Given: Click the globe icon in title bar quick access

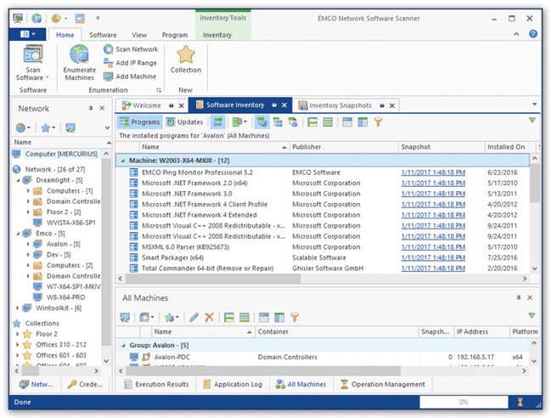Looking at the screenshot, I should point(37,18).
